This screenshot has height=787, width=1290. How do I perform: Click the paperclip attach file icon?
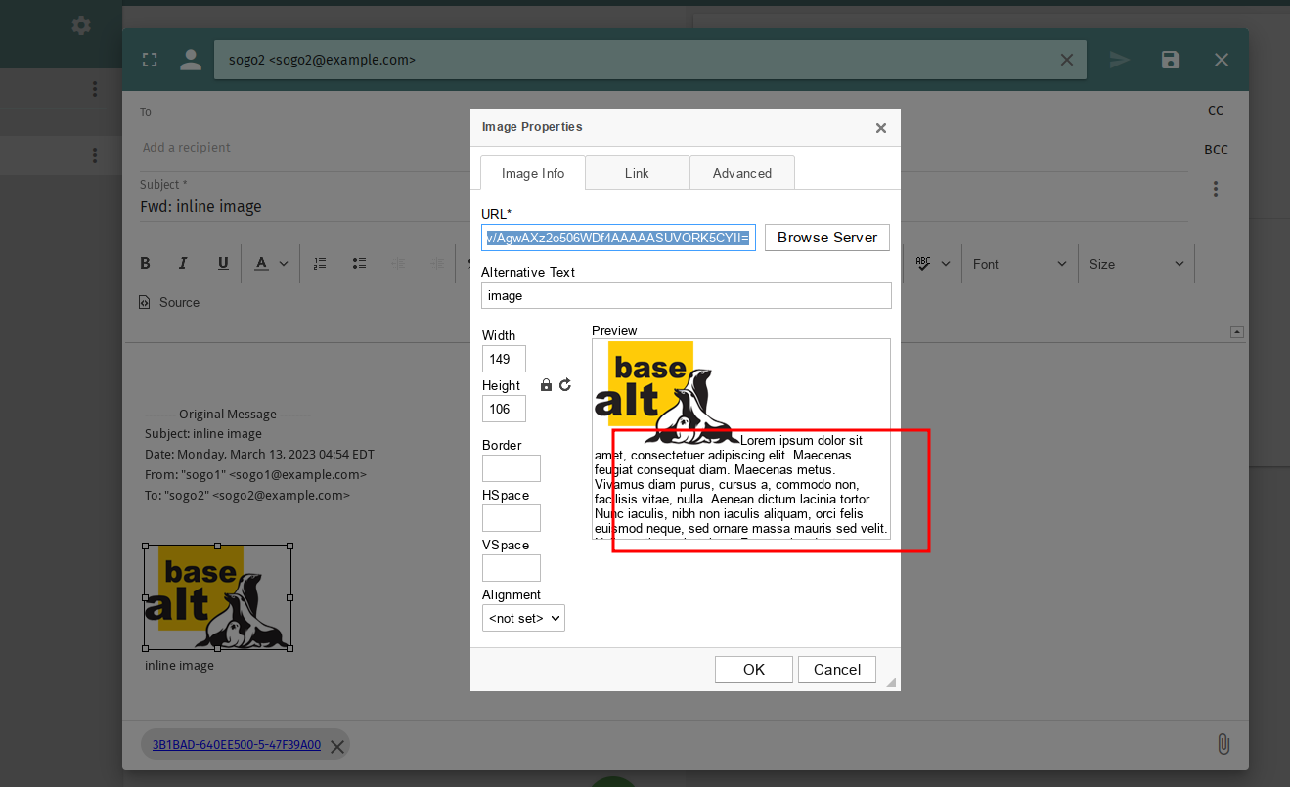pyautogui.click(x=1223, y=744)
